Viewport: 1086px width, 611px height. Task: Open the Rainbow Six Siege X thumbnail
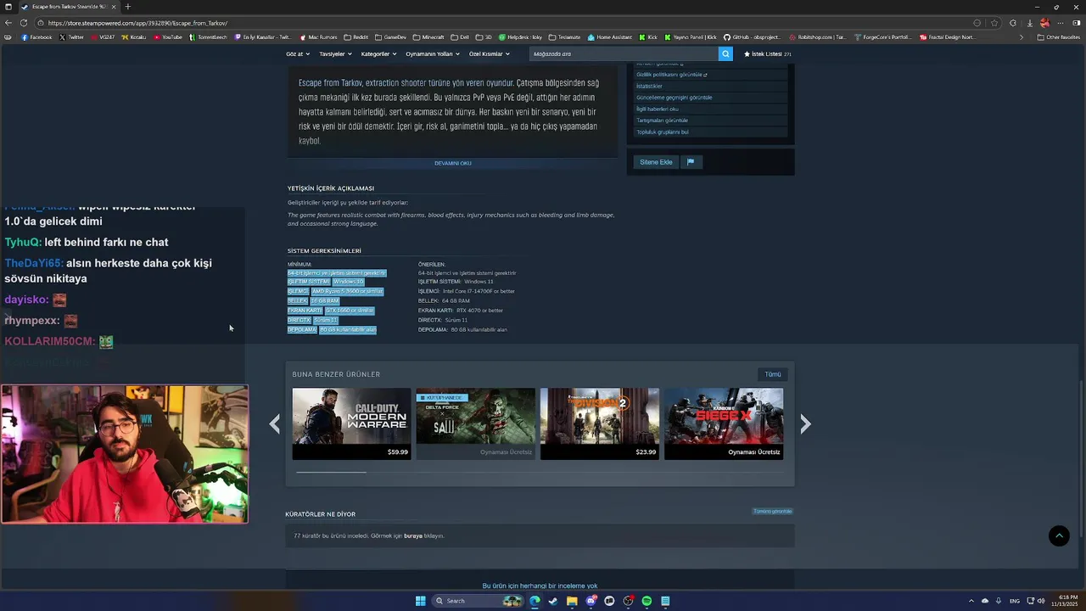coord(724,423)
